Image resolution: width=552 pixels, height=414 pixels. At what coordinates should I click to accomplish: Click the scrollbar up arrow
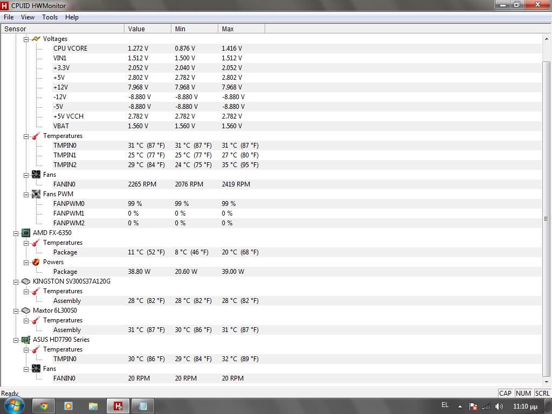[x=547, y=39]
